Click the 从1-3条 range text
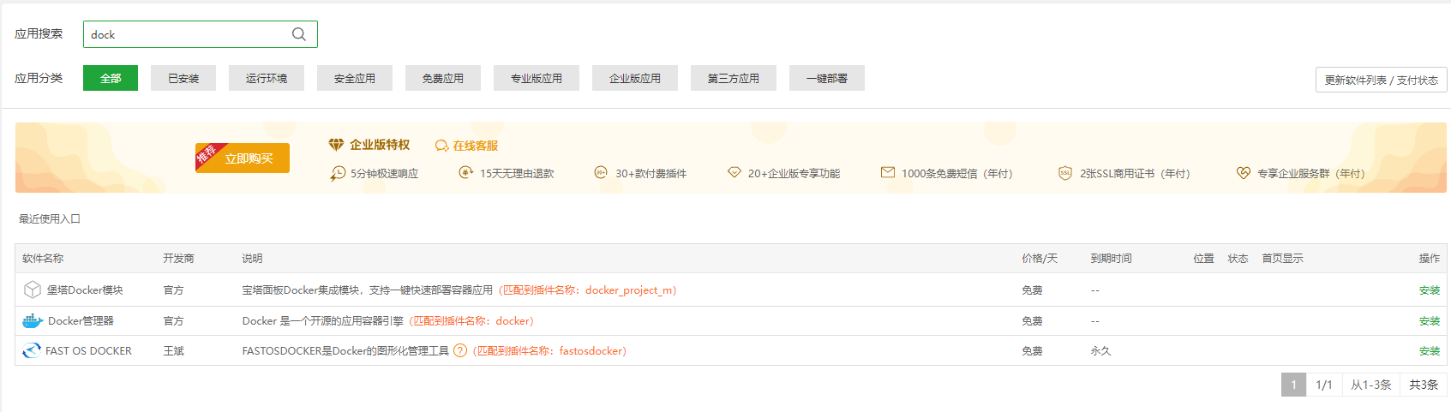This screenshot has height=412, width=1451. point(1371,385)
